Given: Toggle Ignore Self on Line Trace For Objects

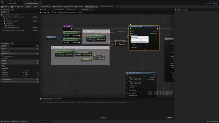Looking at the screenshot, I should [x=138, y=47].
